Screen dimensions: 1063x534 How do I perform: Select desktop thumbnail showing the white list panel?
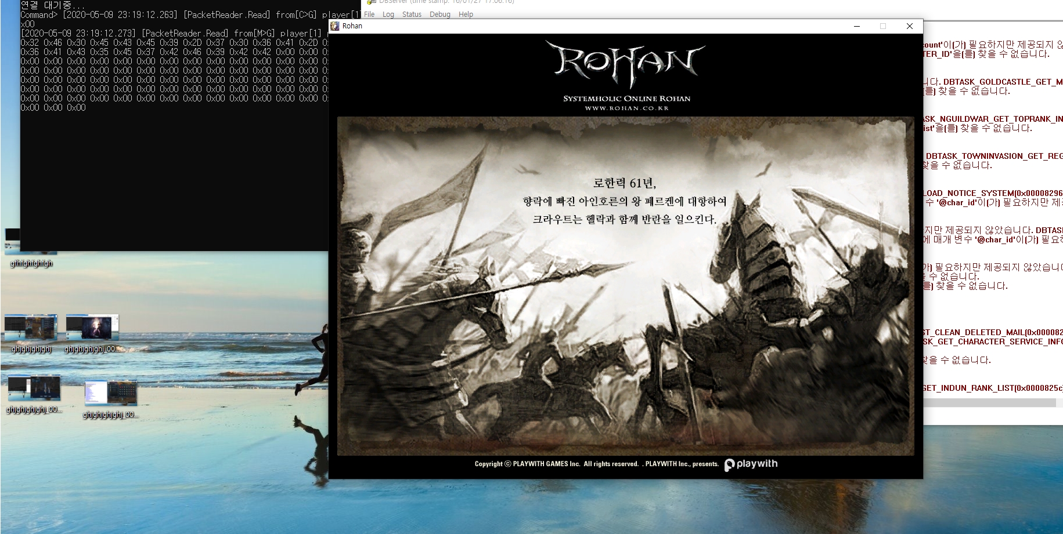pyautogui.click(x=110, y=399)
